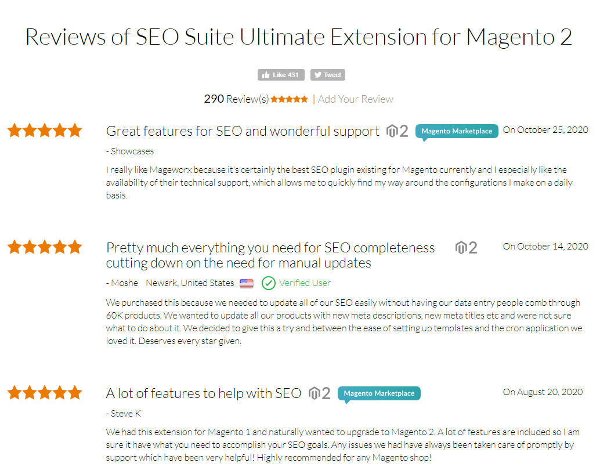Click the orange star rating next to review count

289,99
